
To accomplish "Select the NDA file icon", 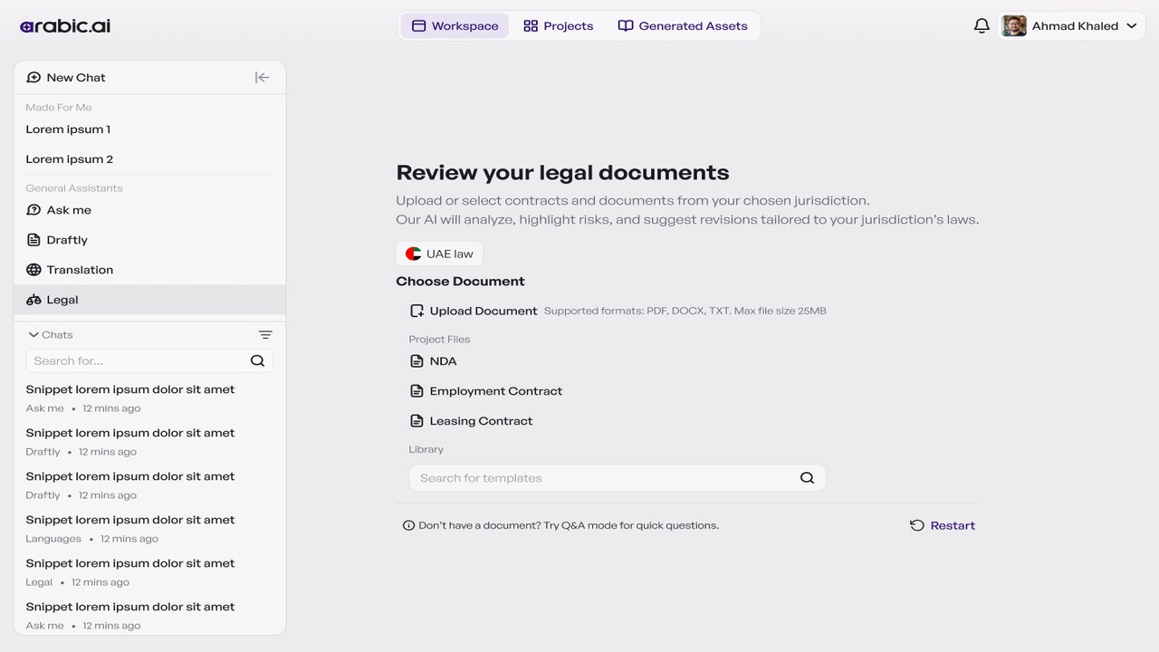I will pyautogui.click(x=417, y=361).
